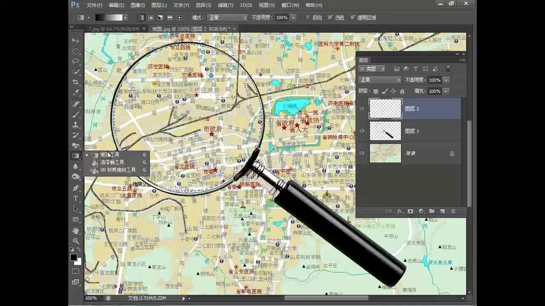Filter layers by type layers

coord(416,68)
